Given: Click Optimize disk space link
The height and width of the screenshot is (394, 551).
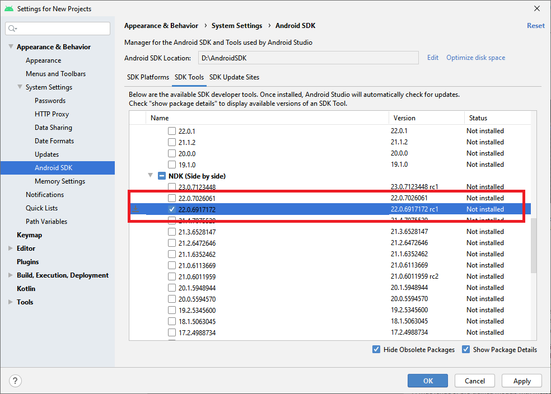Looking at the screenshot, I should pyautogui.click(x=475, y=58).
